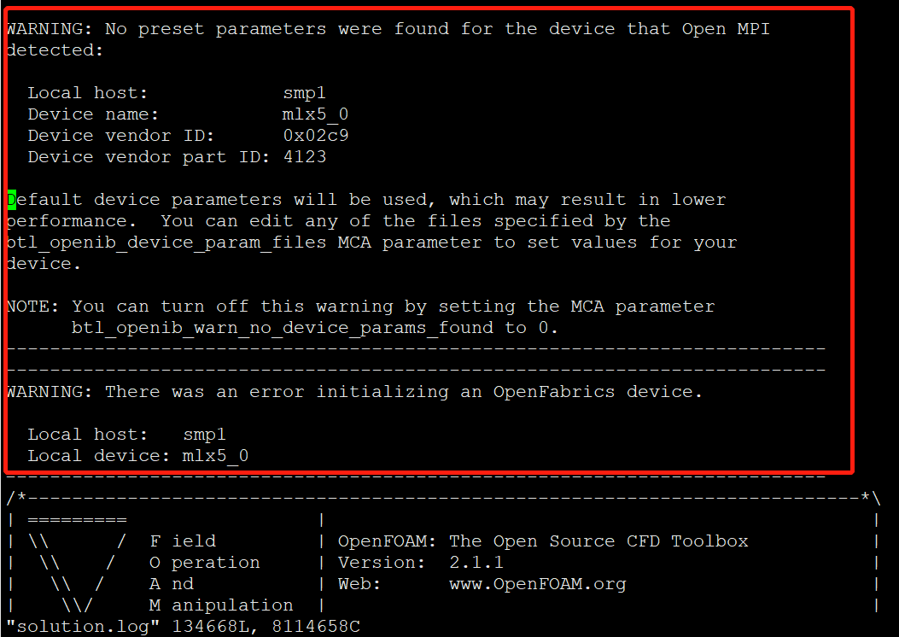The height and width of the screenshot is (637, 899).
Task: Click 'The Open Source CFD Toolbox' text
Action: pyautogui.click(x=598, y=541)
